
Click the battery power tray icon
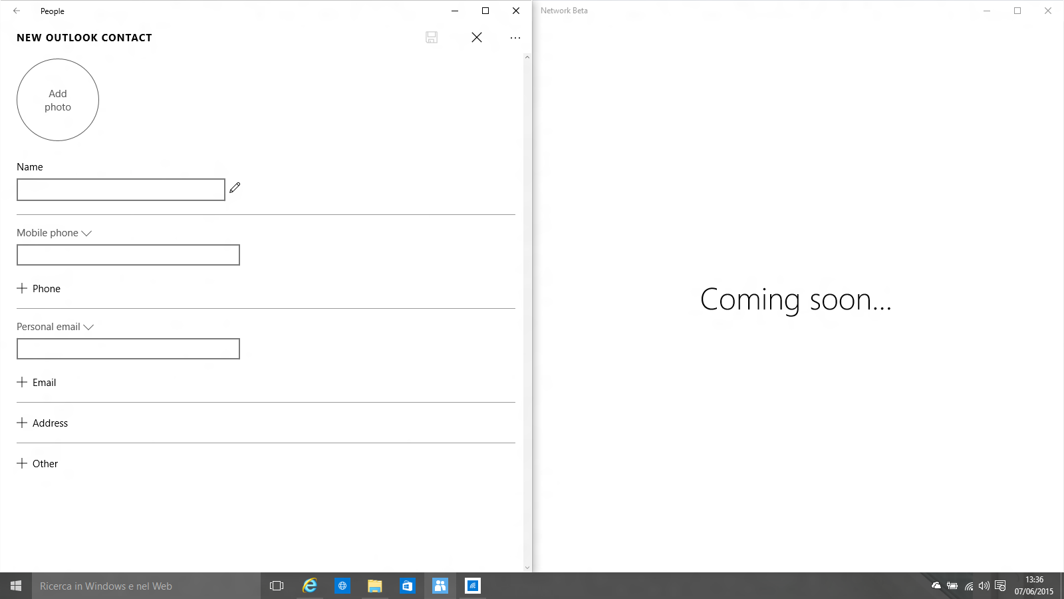coord(952,586)
